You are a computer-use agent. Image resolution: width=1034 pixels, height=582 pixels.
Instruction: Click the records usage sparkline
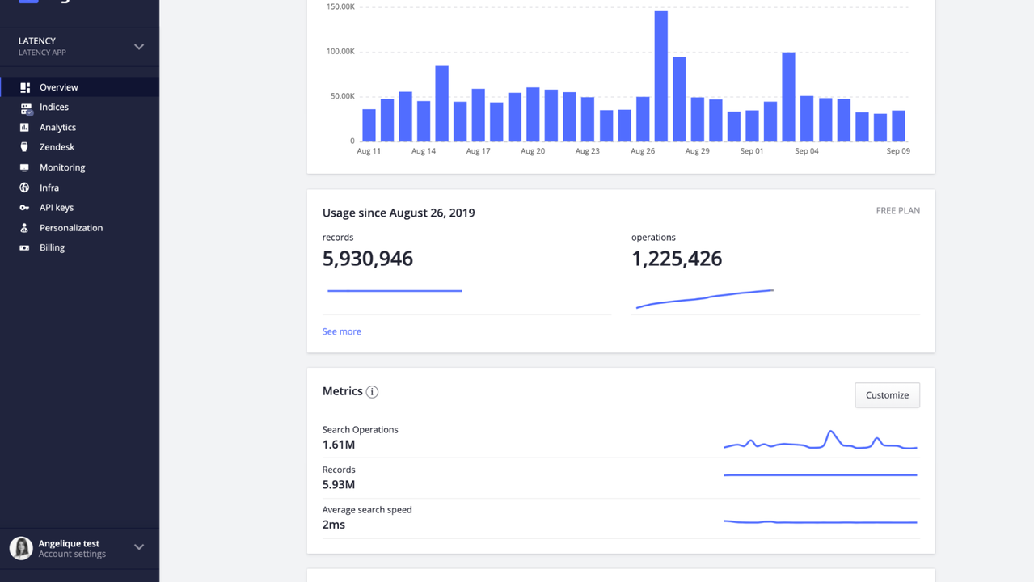[x=394, y=289]
